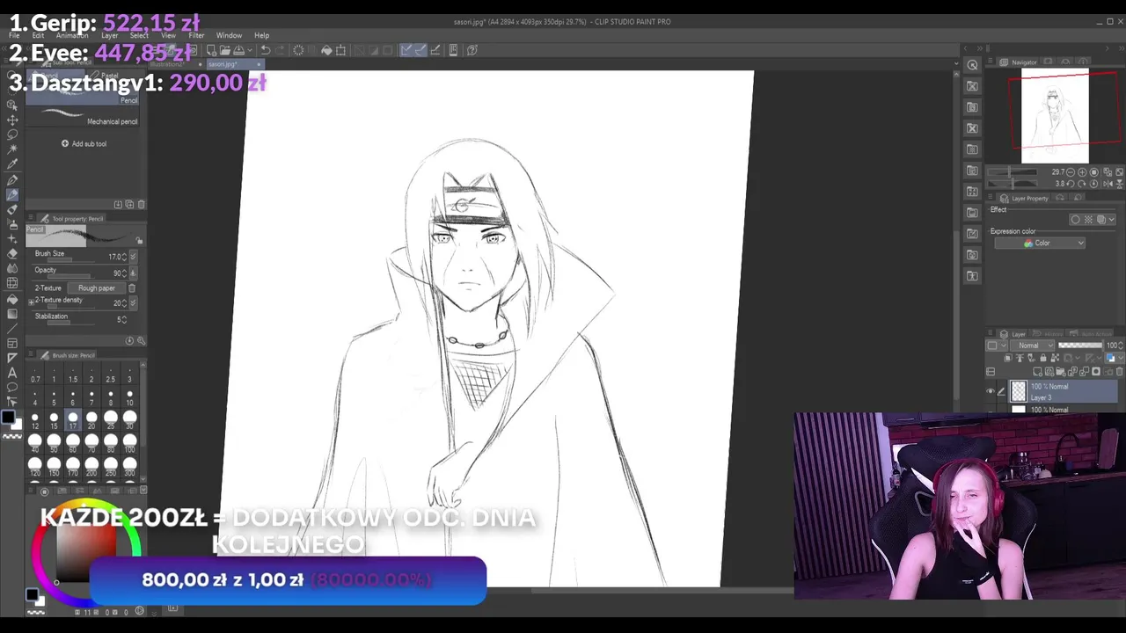
Task: Open the Layer menu
Action: (110, 36)
